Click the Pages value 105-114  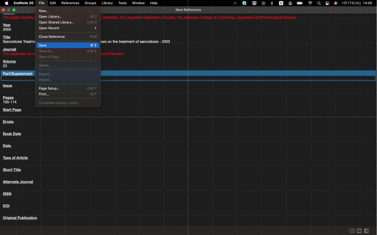pyautogui.click(x=10, y=102)
